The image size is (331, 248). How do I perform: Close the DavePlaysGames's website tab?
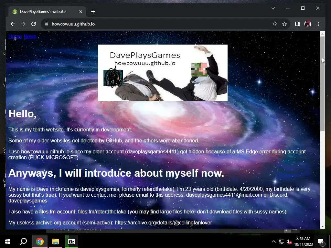point(80,12)
